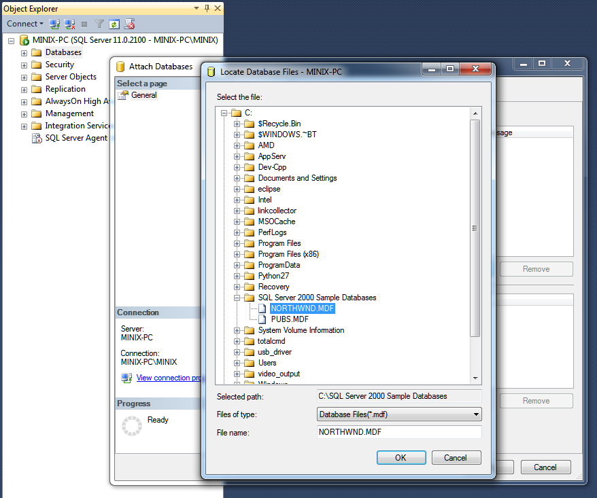Pin the Object Explorer panel
This screenshot has width=597, height=498.
point(207,9)
